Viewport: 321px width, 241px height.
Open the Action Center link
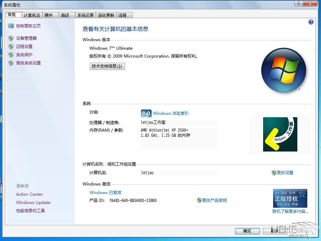pyautogui.click(x=29, y=194)
